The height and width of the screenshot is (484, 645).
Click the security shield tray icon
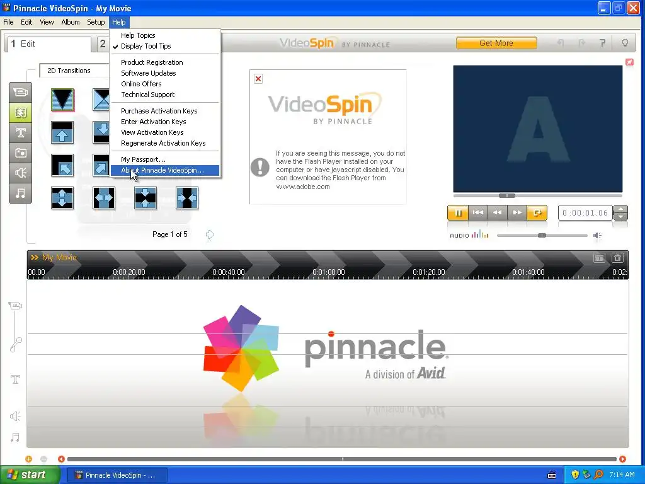pyautogui.click(x=575, y=475)
